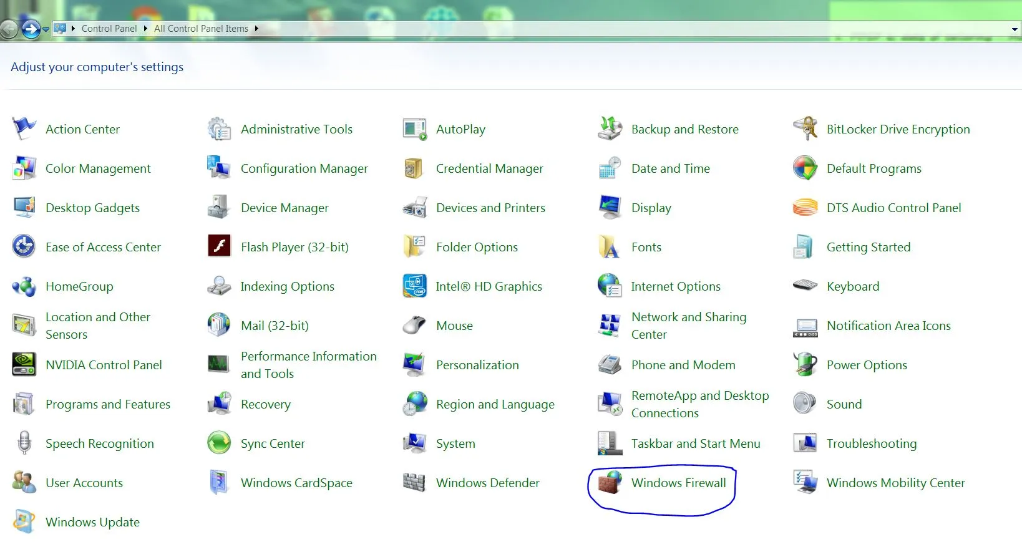Click the Recovery link
The height and width of the screenshot is (547, 1022).
coord(266,404)
